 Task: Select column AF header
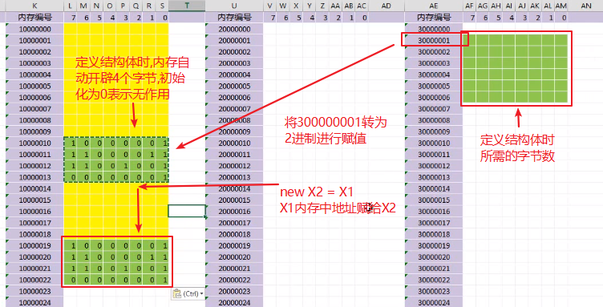pyautogui.click(x=469, y=6)
